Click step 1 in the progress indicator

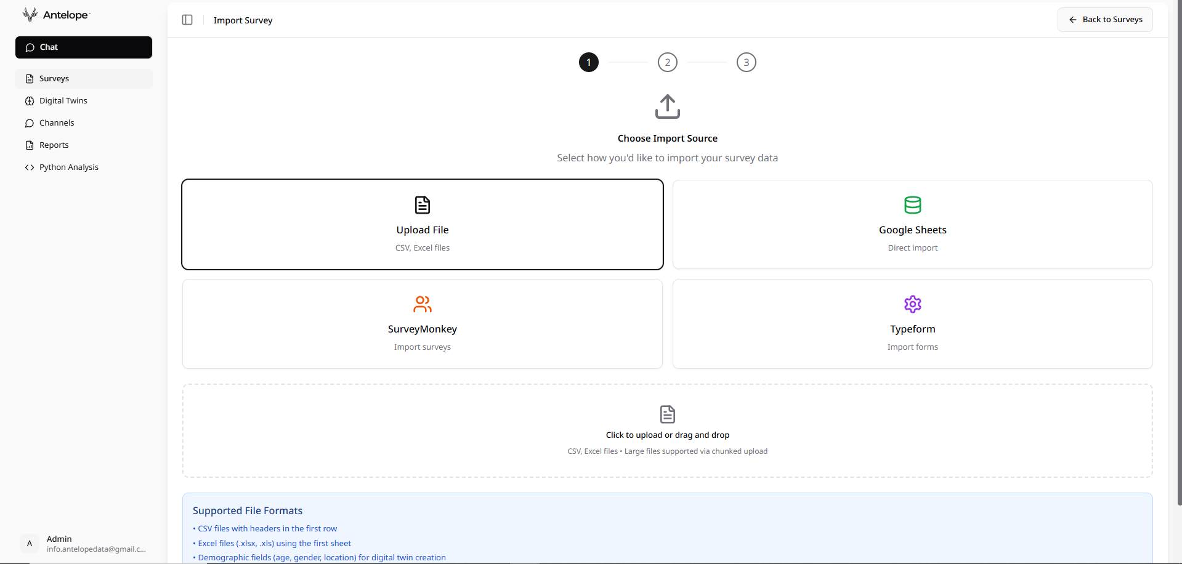(588, 62)
